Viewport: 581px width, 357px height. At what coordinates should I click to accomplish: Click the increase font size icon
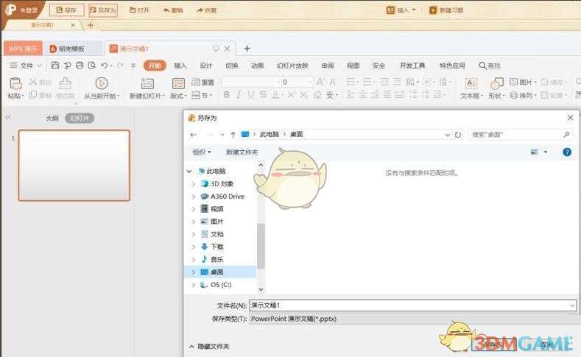[320, 82]
